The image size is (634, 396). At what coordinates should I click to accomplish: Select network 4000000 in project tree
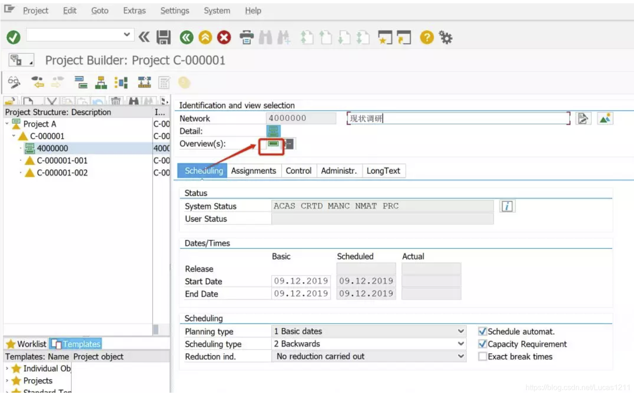53,149
